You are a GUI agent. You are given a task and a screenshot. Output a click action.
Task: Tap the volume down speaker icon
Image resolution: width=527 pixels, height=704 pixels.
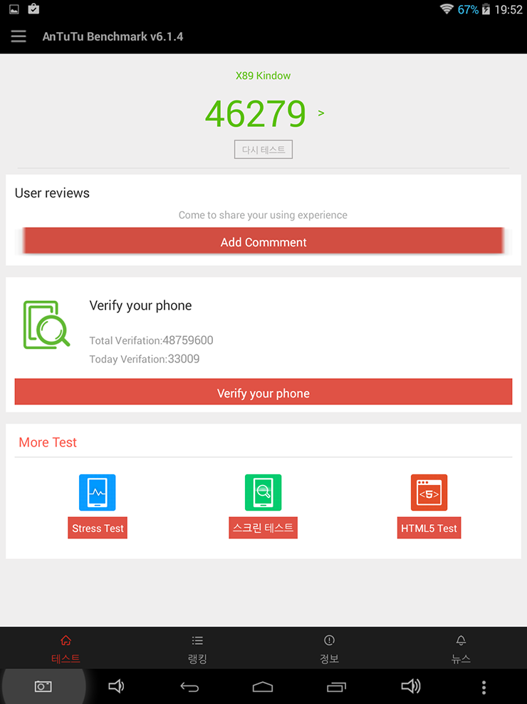[116, 686]
